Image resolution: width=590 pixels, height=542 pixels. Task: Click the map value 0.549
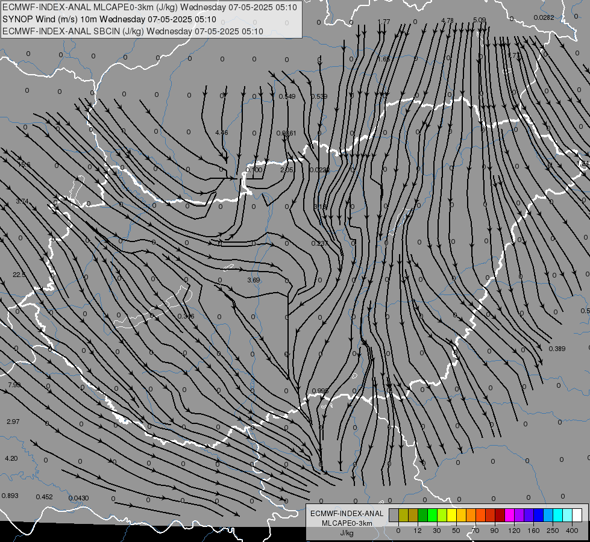point(287,96)
